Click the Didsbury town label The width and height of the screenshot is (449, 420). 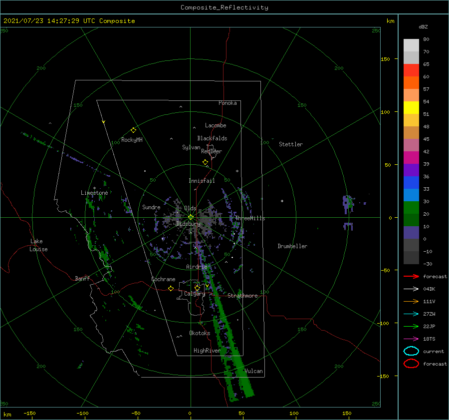(188, 224)
